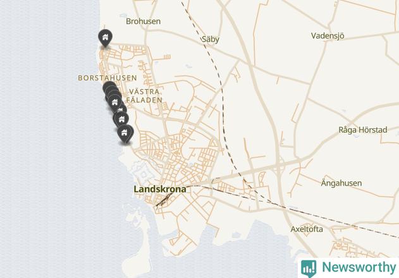Select the southernmost house marker on the coast
Viewport: 399px width, 278px height.
(x=125, y=133)
